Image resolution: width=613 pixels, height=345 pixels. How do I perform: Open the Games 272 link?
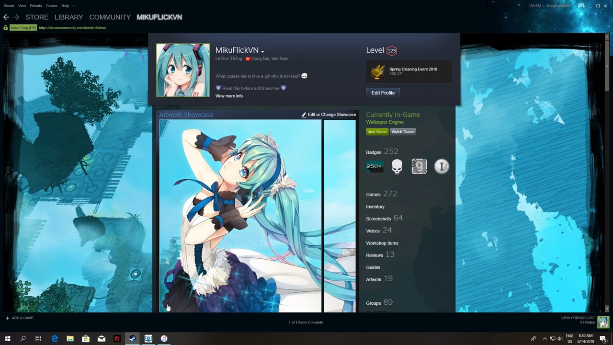click(382, 194)
